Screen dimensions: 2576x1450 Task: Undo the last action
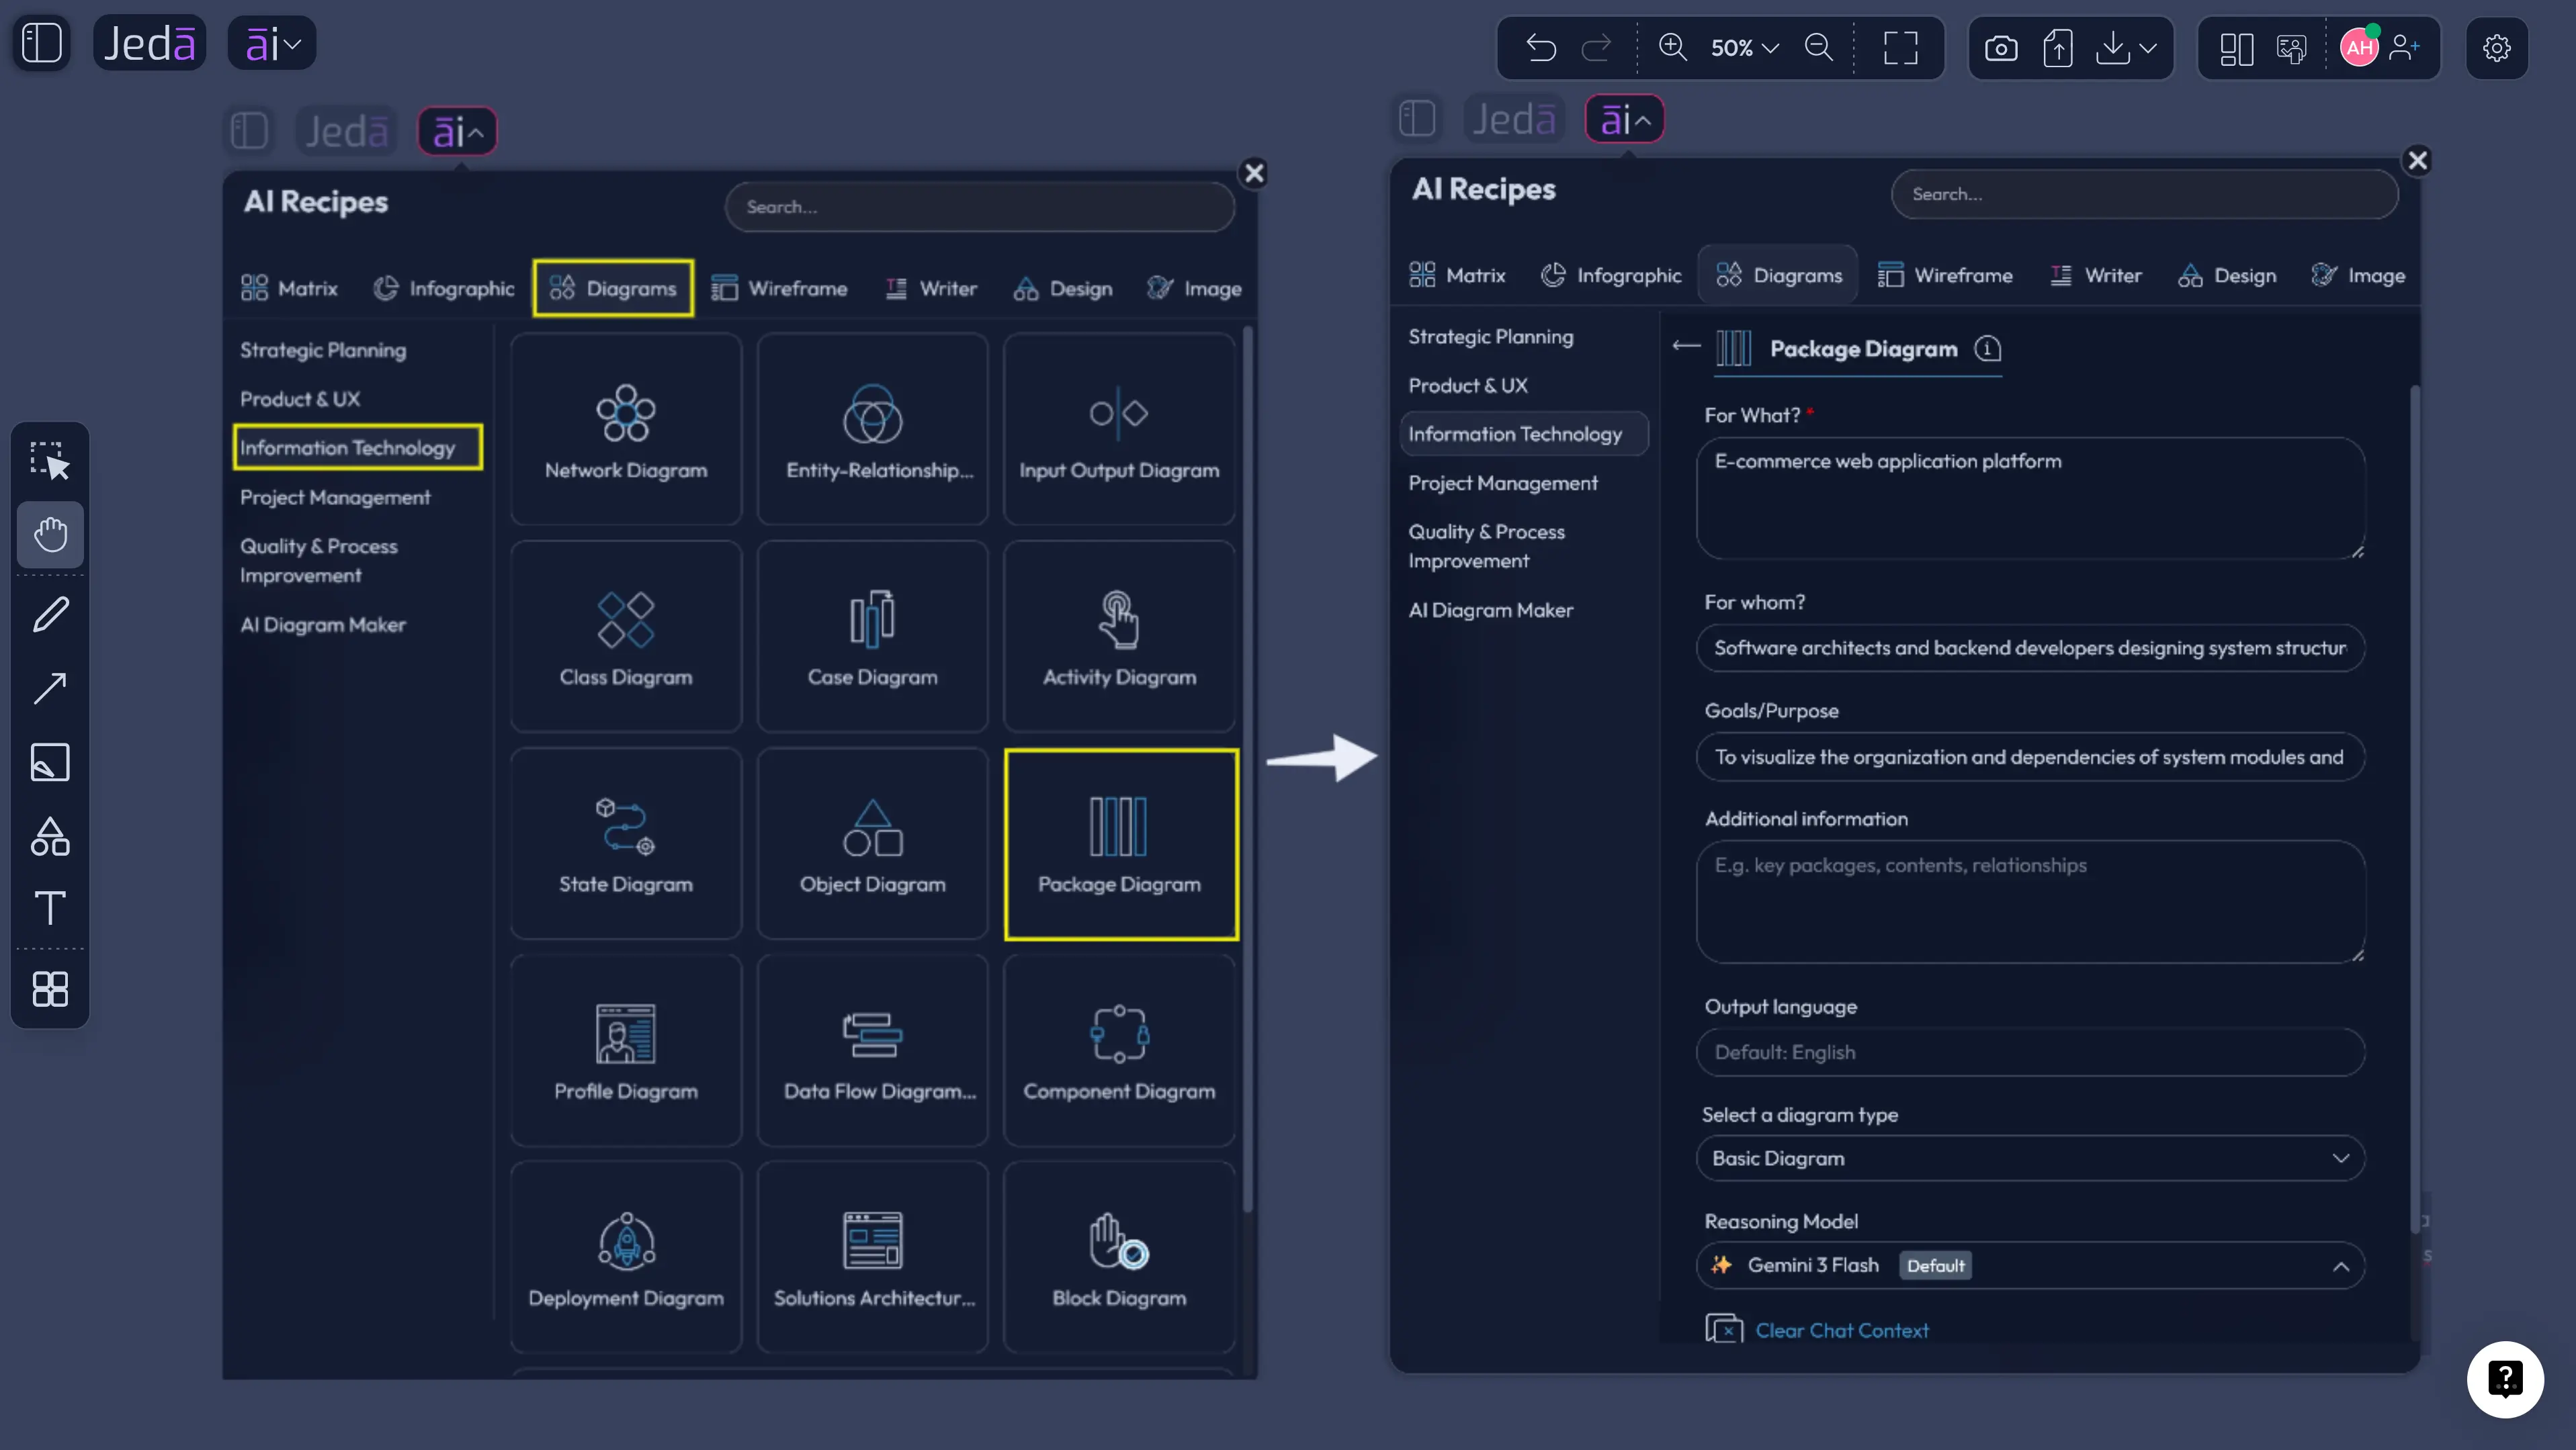pos(1541,48)
